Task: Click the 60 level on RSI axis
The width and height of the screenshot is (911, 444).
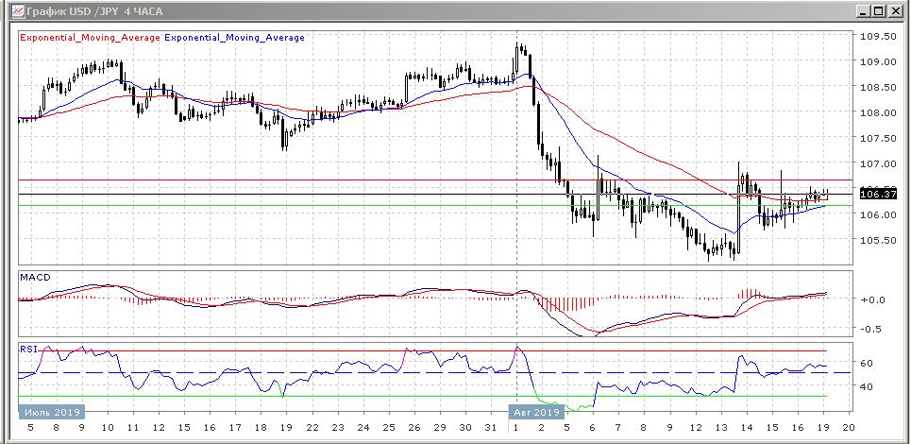Action: (x=868, y=363)
